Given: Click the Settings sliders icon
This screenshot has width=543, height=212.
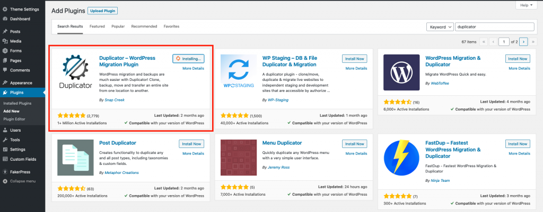Looking at the screenshot, I should pos(5,150).
